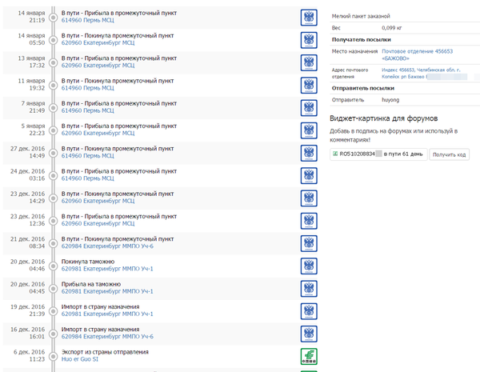Viewport: 480px width, 372px height.
Task: Click Russian Post logo for 27 дек. 2016 entry
Action: (309, 153)
